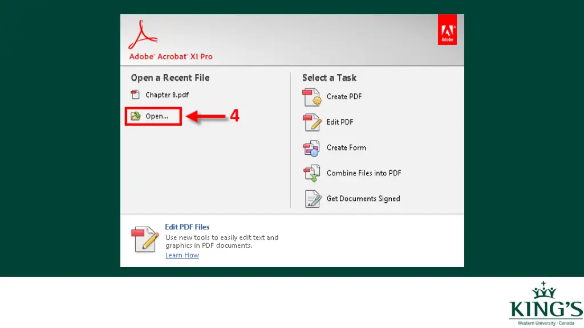Click the Create PDF icon
Viewport: 584px width, 328px height.
coord(312,97)
